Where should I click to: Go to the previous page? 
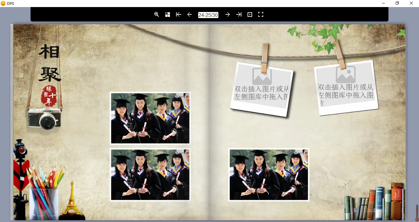coord(190,14)
